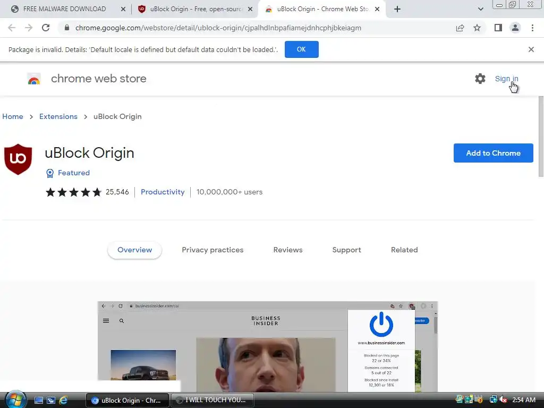Open the Windows Start menu
This screenshot has width=544, height=408.
(x=15, y=399)
